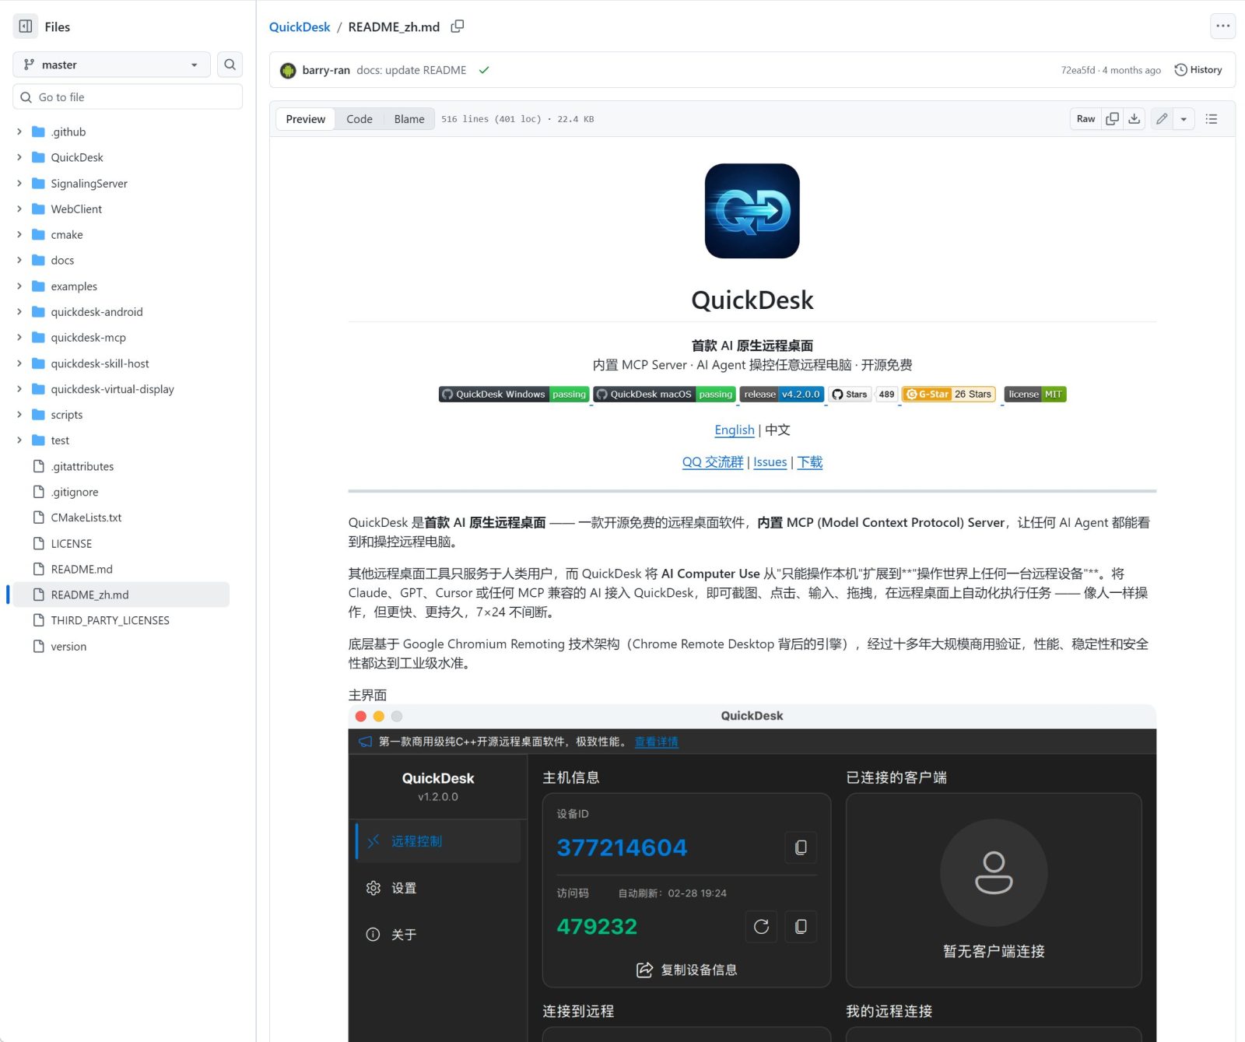Click QuickDesk macOS passing badge
Screen dimensions: 1245x1042
point(665,395)
